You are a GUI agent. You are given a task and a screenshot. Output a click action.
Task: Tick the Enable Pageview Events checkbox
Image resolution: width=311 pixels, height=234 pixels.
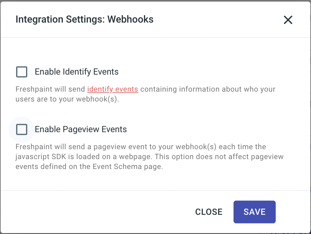pos(22,129)
